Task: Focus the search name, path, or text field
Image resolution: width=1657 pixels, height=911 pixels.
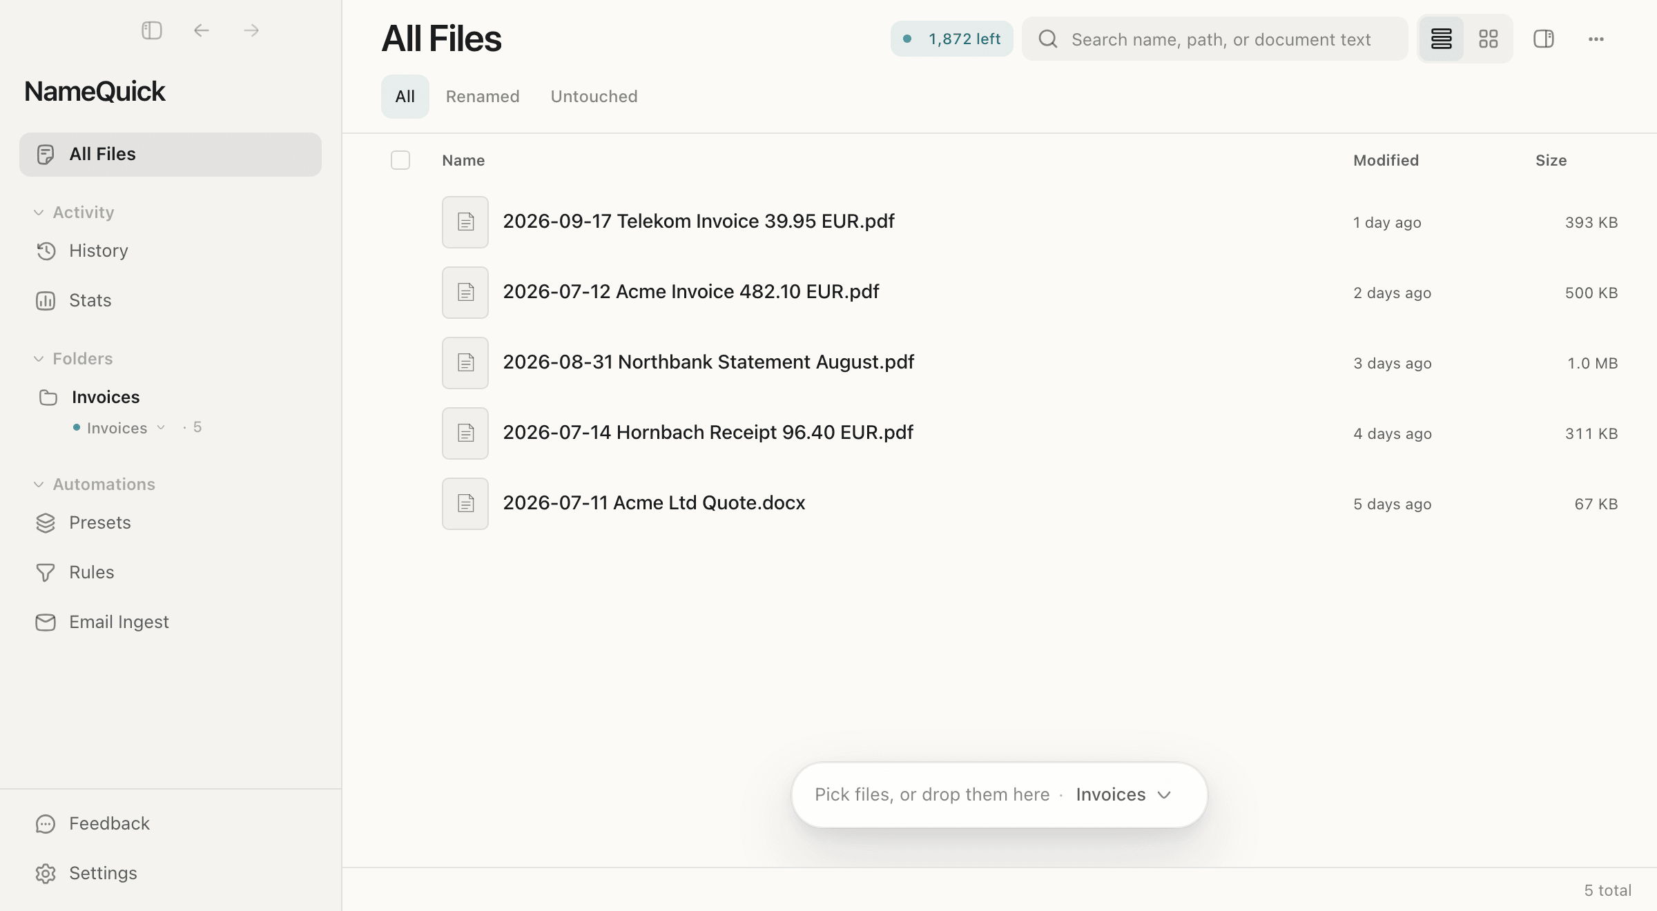Action: tap(1215, 39)
